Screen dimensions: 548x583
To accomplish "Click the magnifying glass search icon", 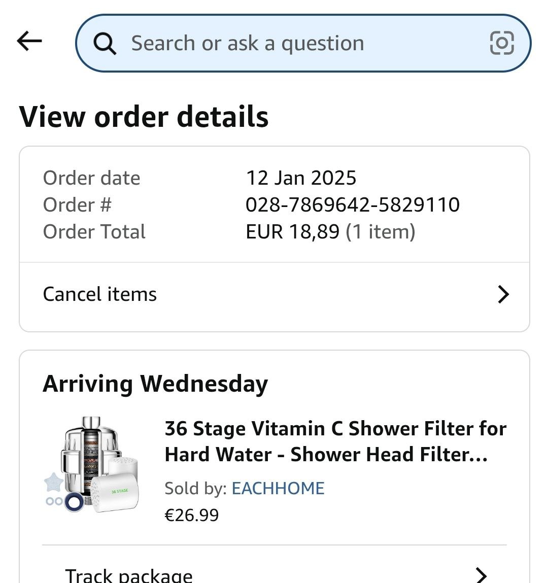I will (x=105, y=44).
